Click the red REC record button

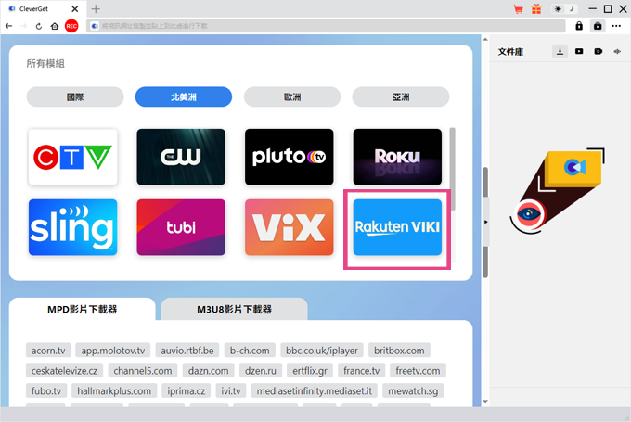coord(71,26)
